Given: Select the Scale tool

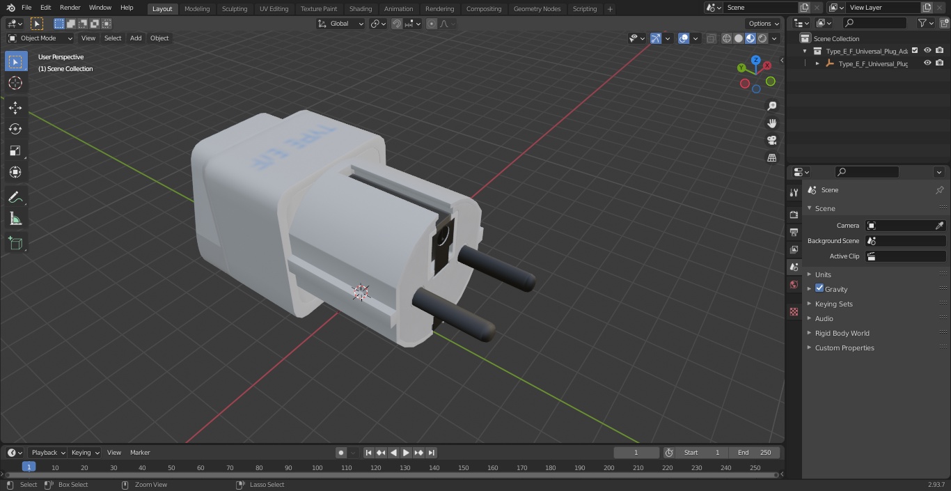Looking at the screenshot, I should click(x=15, y=150).
